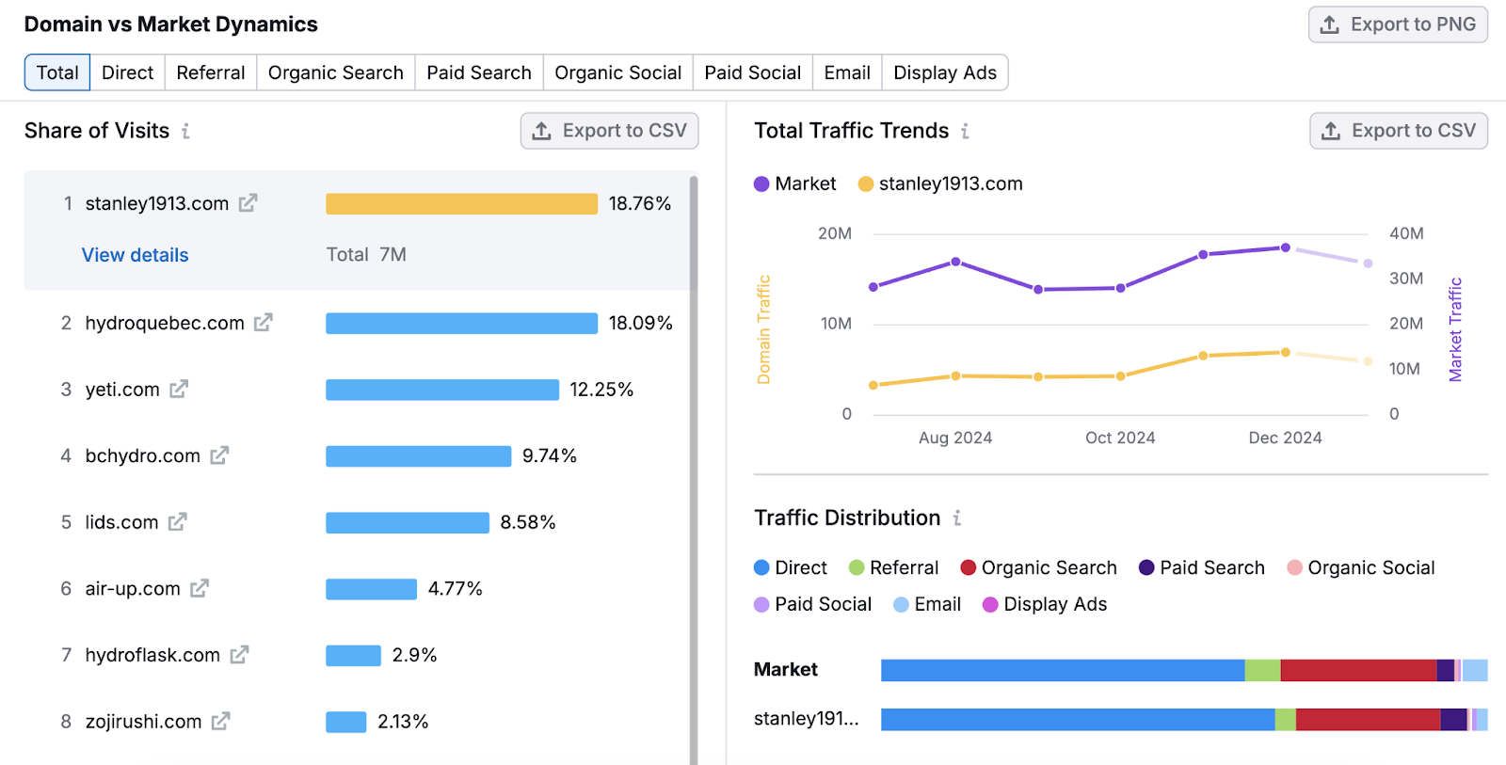
Task: Switch to the Display Ads tab
Action: (x=945, y=72)
